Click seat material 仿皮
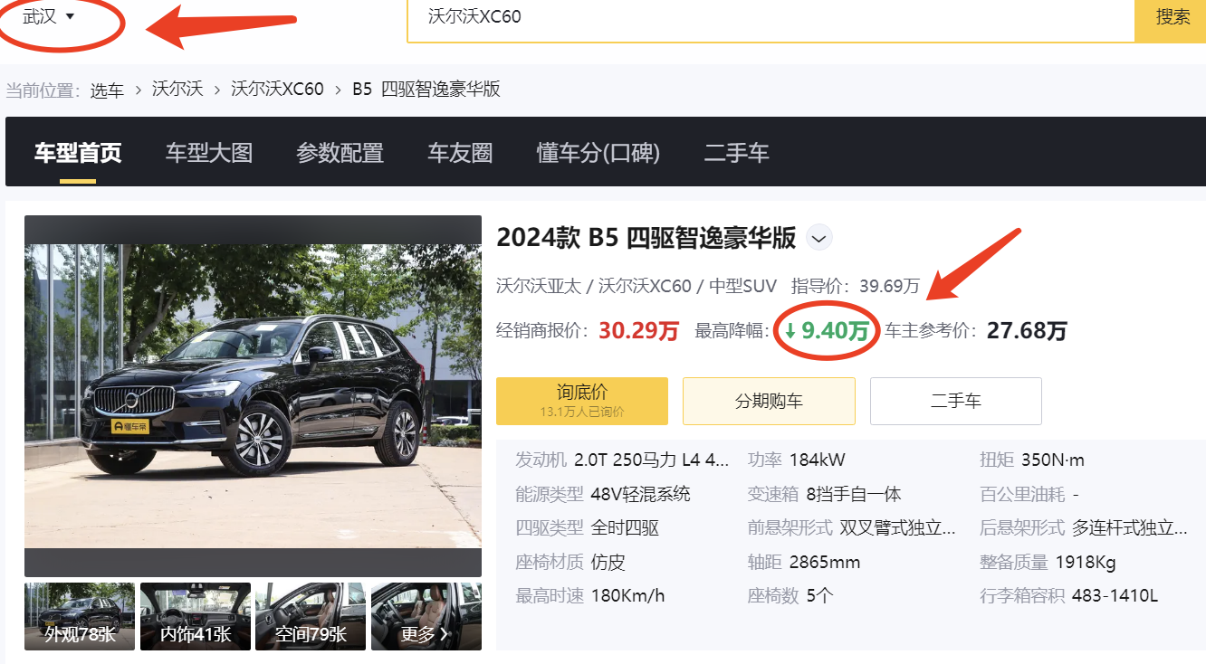Screen dimensions: 1206x664 click(608, 562)
